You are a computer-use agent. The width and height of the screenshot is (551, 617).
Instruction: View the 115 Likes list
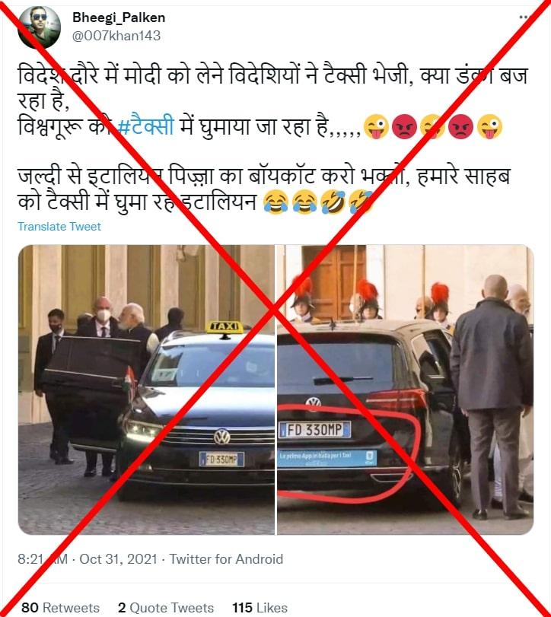tap(260, 607)
